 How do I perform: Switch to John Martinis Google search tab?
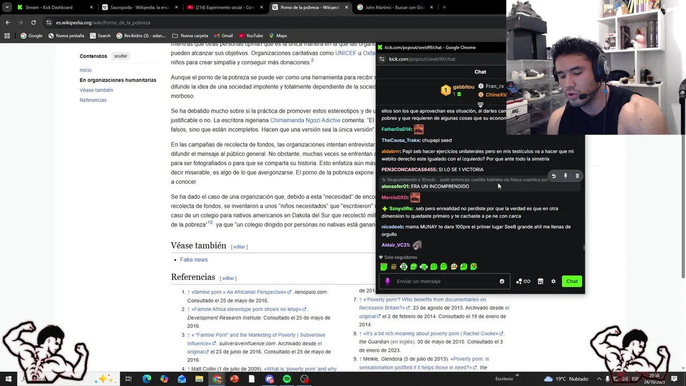pos(395,8)
